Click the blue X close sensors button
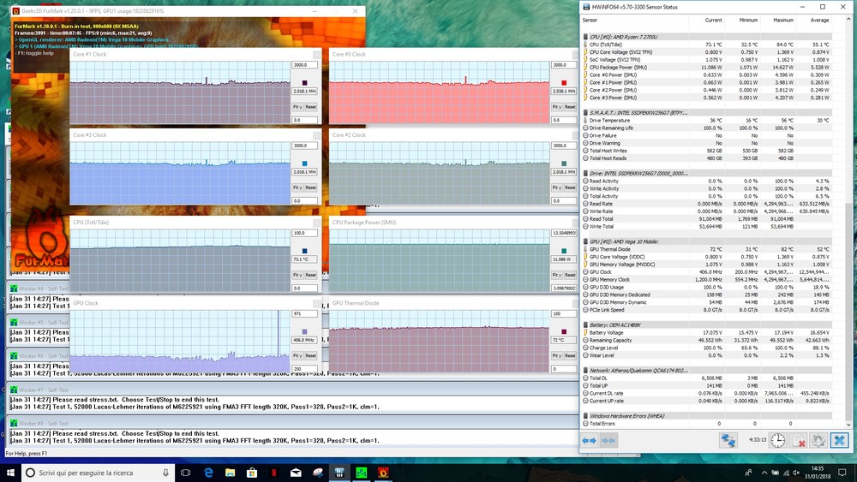Image resolution: width=857 pixels, height=482 pixels. click(x=839, y=440)
